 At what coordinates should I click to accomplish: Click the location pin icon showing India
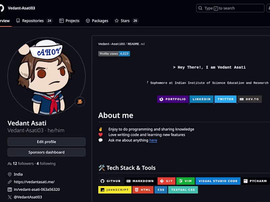click(x=9, y=174)
